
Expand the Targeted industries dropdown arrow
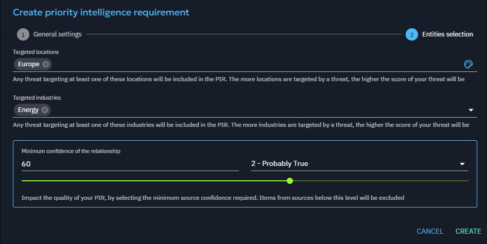pyautogui.click(x=471, y=110)
